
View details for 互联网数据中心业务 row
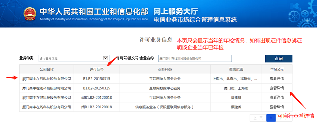[x=277, y=88]
